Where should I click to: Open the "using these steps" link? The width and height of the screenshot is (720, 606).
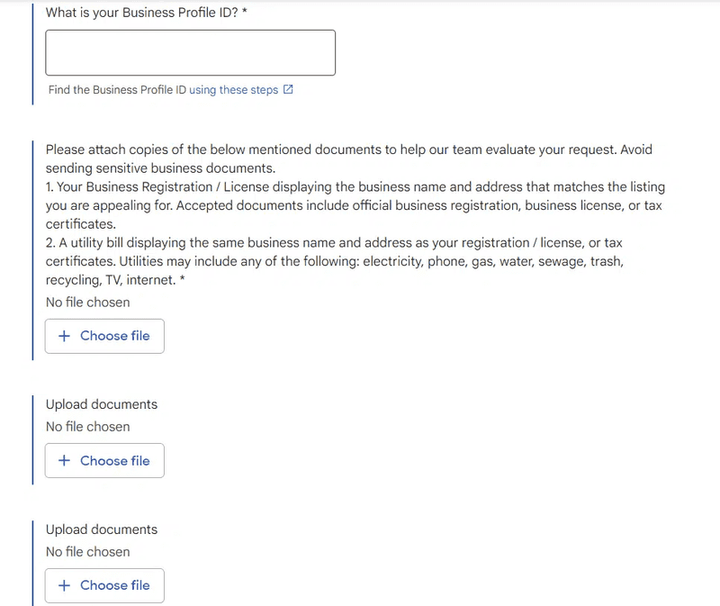pyautogui.click(x=233, y=90)
